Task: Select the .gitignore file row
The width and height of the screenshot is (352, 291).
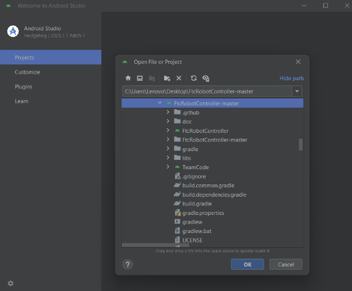Action: point(213,177)
